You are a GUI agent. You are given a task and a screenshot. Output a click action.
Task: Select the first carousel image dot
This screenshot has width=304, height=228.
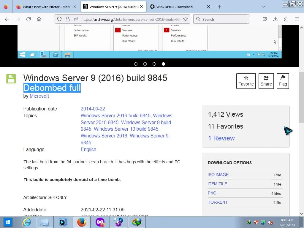[x=136, y=64]
